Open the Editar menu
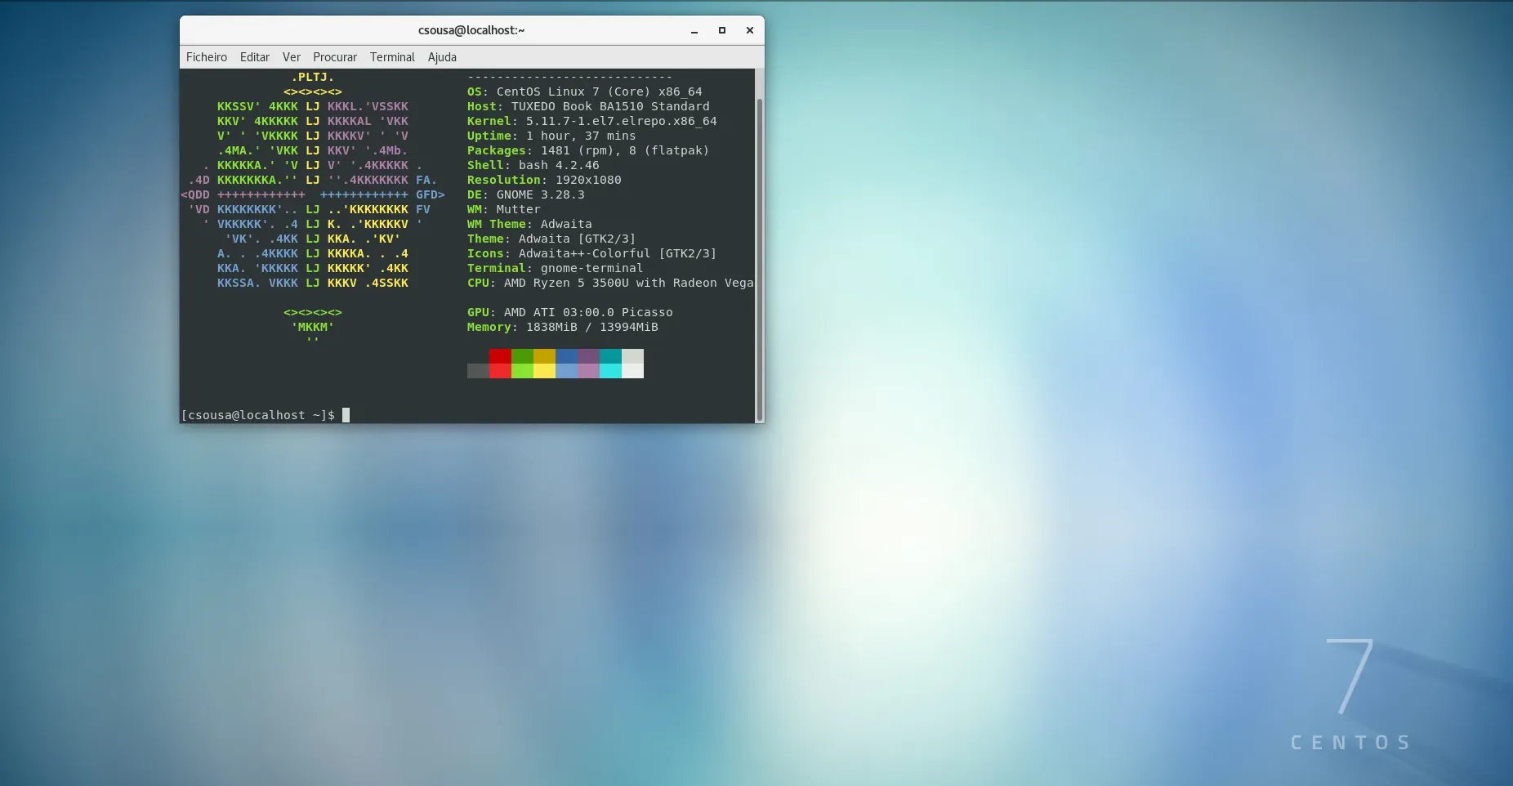The width and height of the screenshot is (1513, 786). [255, 57]
